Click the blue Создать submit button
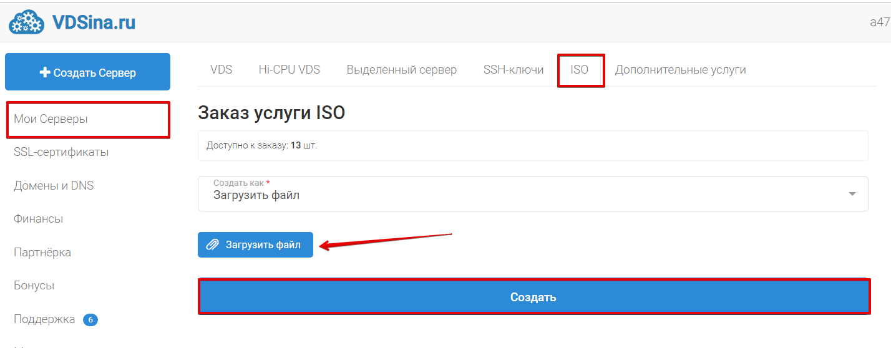 (533, 297)
